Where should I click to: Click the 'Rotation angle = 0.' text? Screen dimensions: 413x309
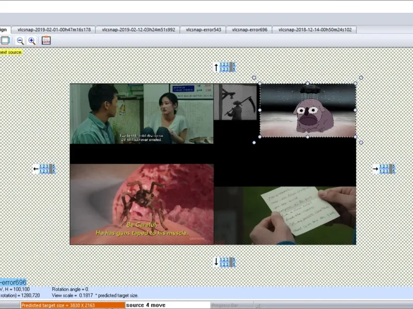(70, 289)
